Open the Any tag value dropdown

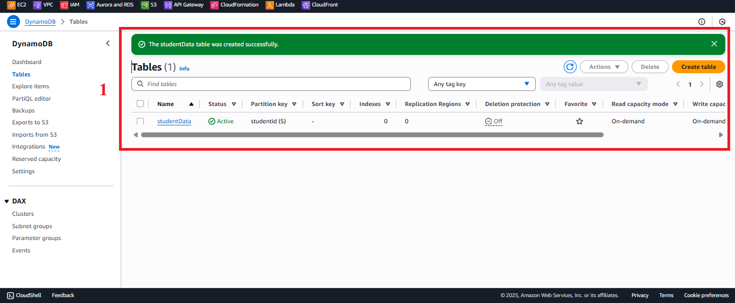tap(593, 84)
